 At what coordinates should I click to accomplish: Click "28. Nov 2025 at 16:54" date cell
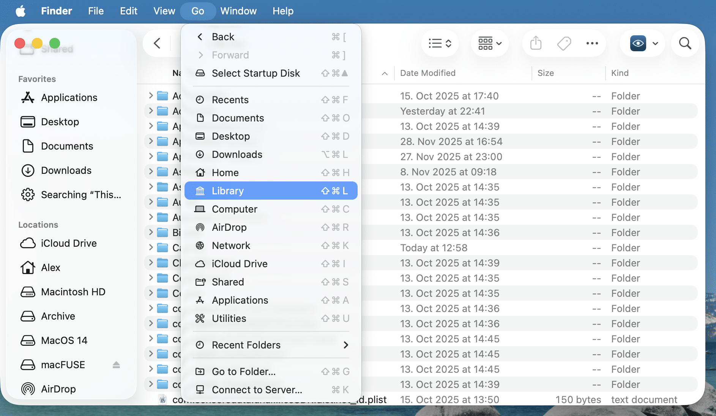pyautogui.click(x=451, y=142)
